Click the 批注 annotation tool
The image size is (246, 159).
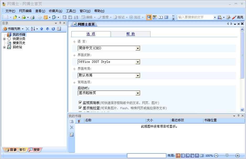[x=135, y=17]
